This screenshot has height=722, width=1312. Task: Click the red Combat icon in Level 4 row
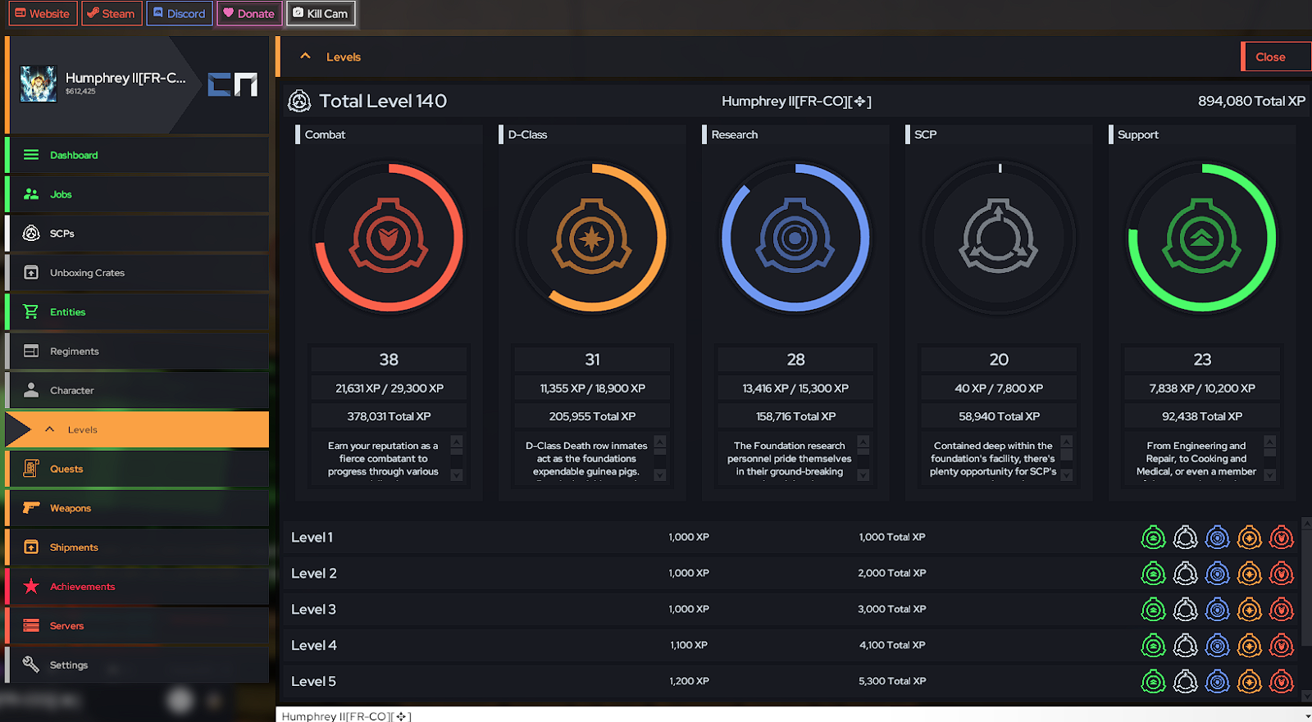1282,646
